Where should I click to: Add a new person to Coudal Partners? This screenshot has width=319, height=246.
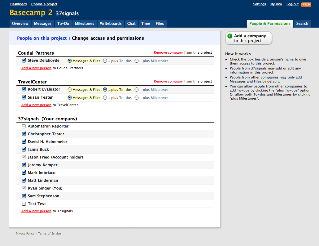click(x=36, y=68)
